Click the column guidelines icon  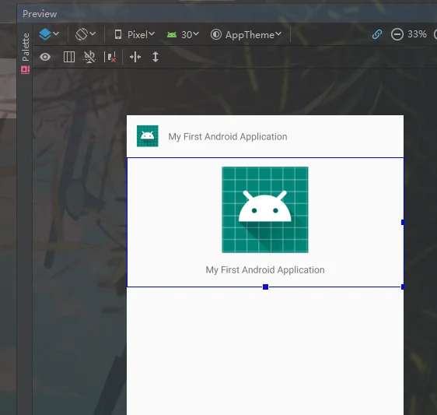coord(69,57)
